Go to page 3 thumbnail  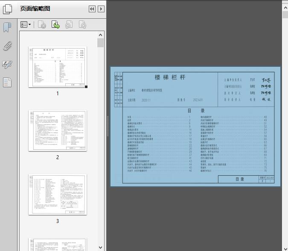57,194
